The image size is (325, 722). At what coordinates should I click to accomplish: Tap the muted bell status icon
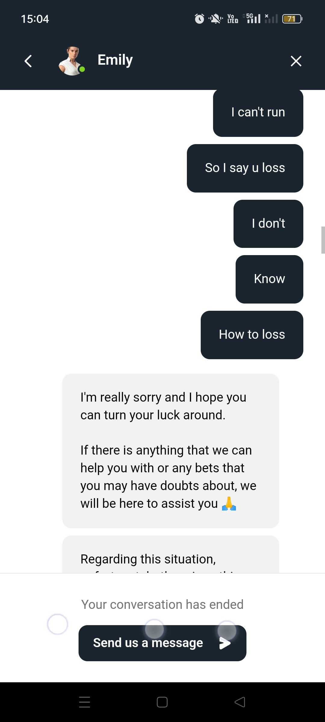coord(215,19)
